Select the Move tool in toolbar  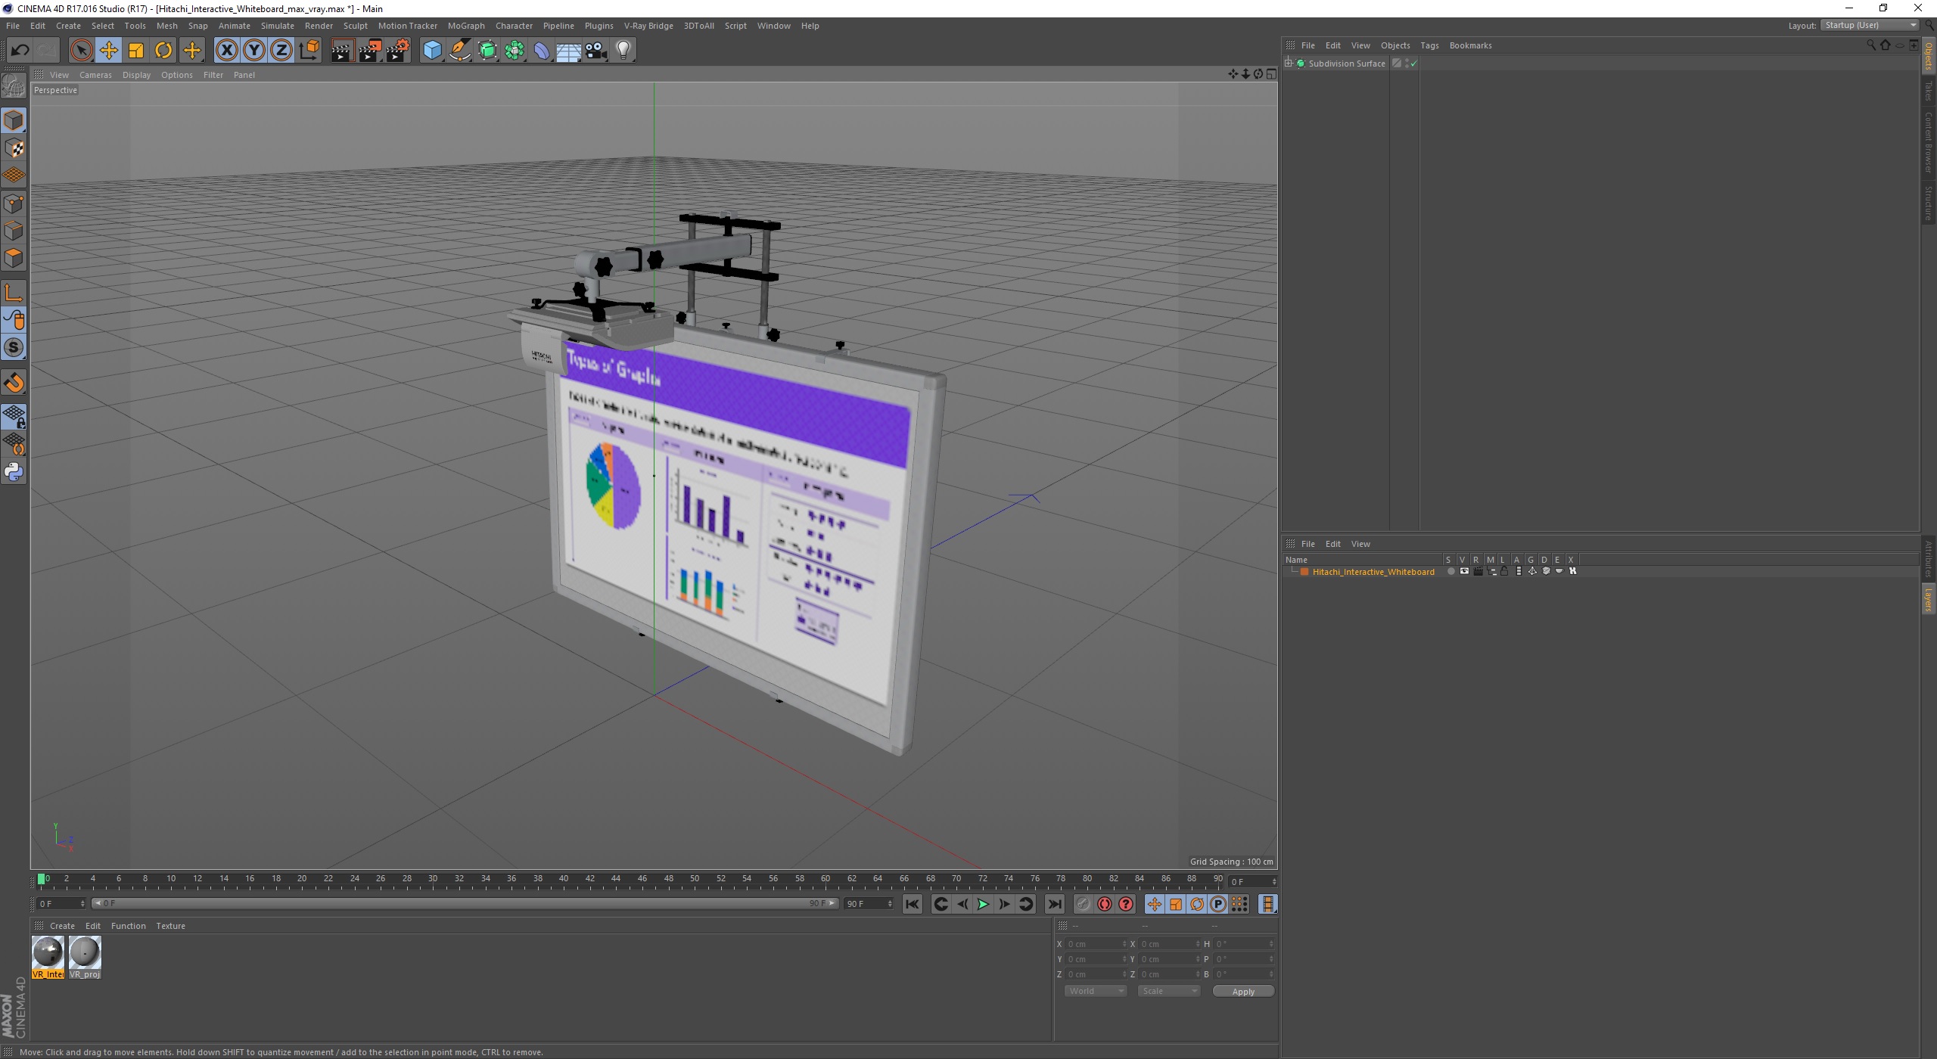(110, 50)
